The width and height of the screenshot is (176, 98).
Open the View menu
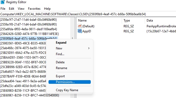point(21,9)
